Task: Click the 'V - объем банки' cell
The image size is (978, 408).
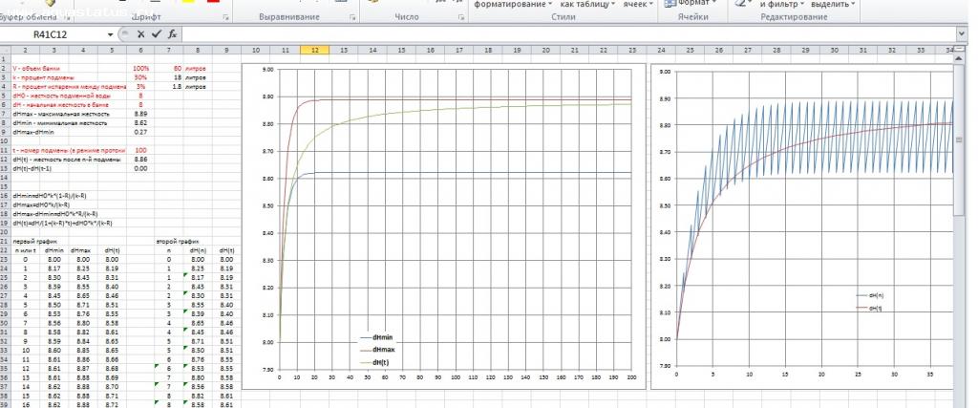Action: [x=37, y=68]
